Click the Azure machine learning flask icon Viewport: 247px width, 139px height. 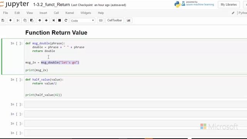183,3
